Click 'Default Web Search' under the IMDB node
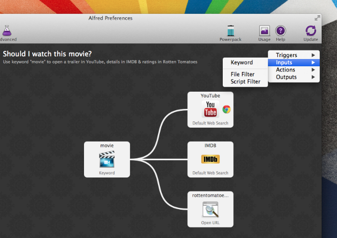 click(210, 173)
